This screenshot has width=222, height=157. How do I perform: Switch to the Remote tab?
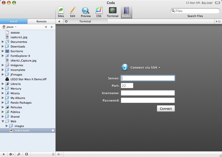pos(41,22)
